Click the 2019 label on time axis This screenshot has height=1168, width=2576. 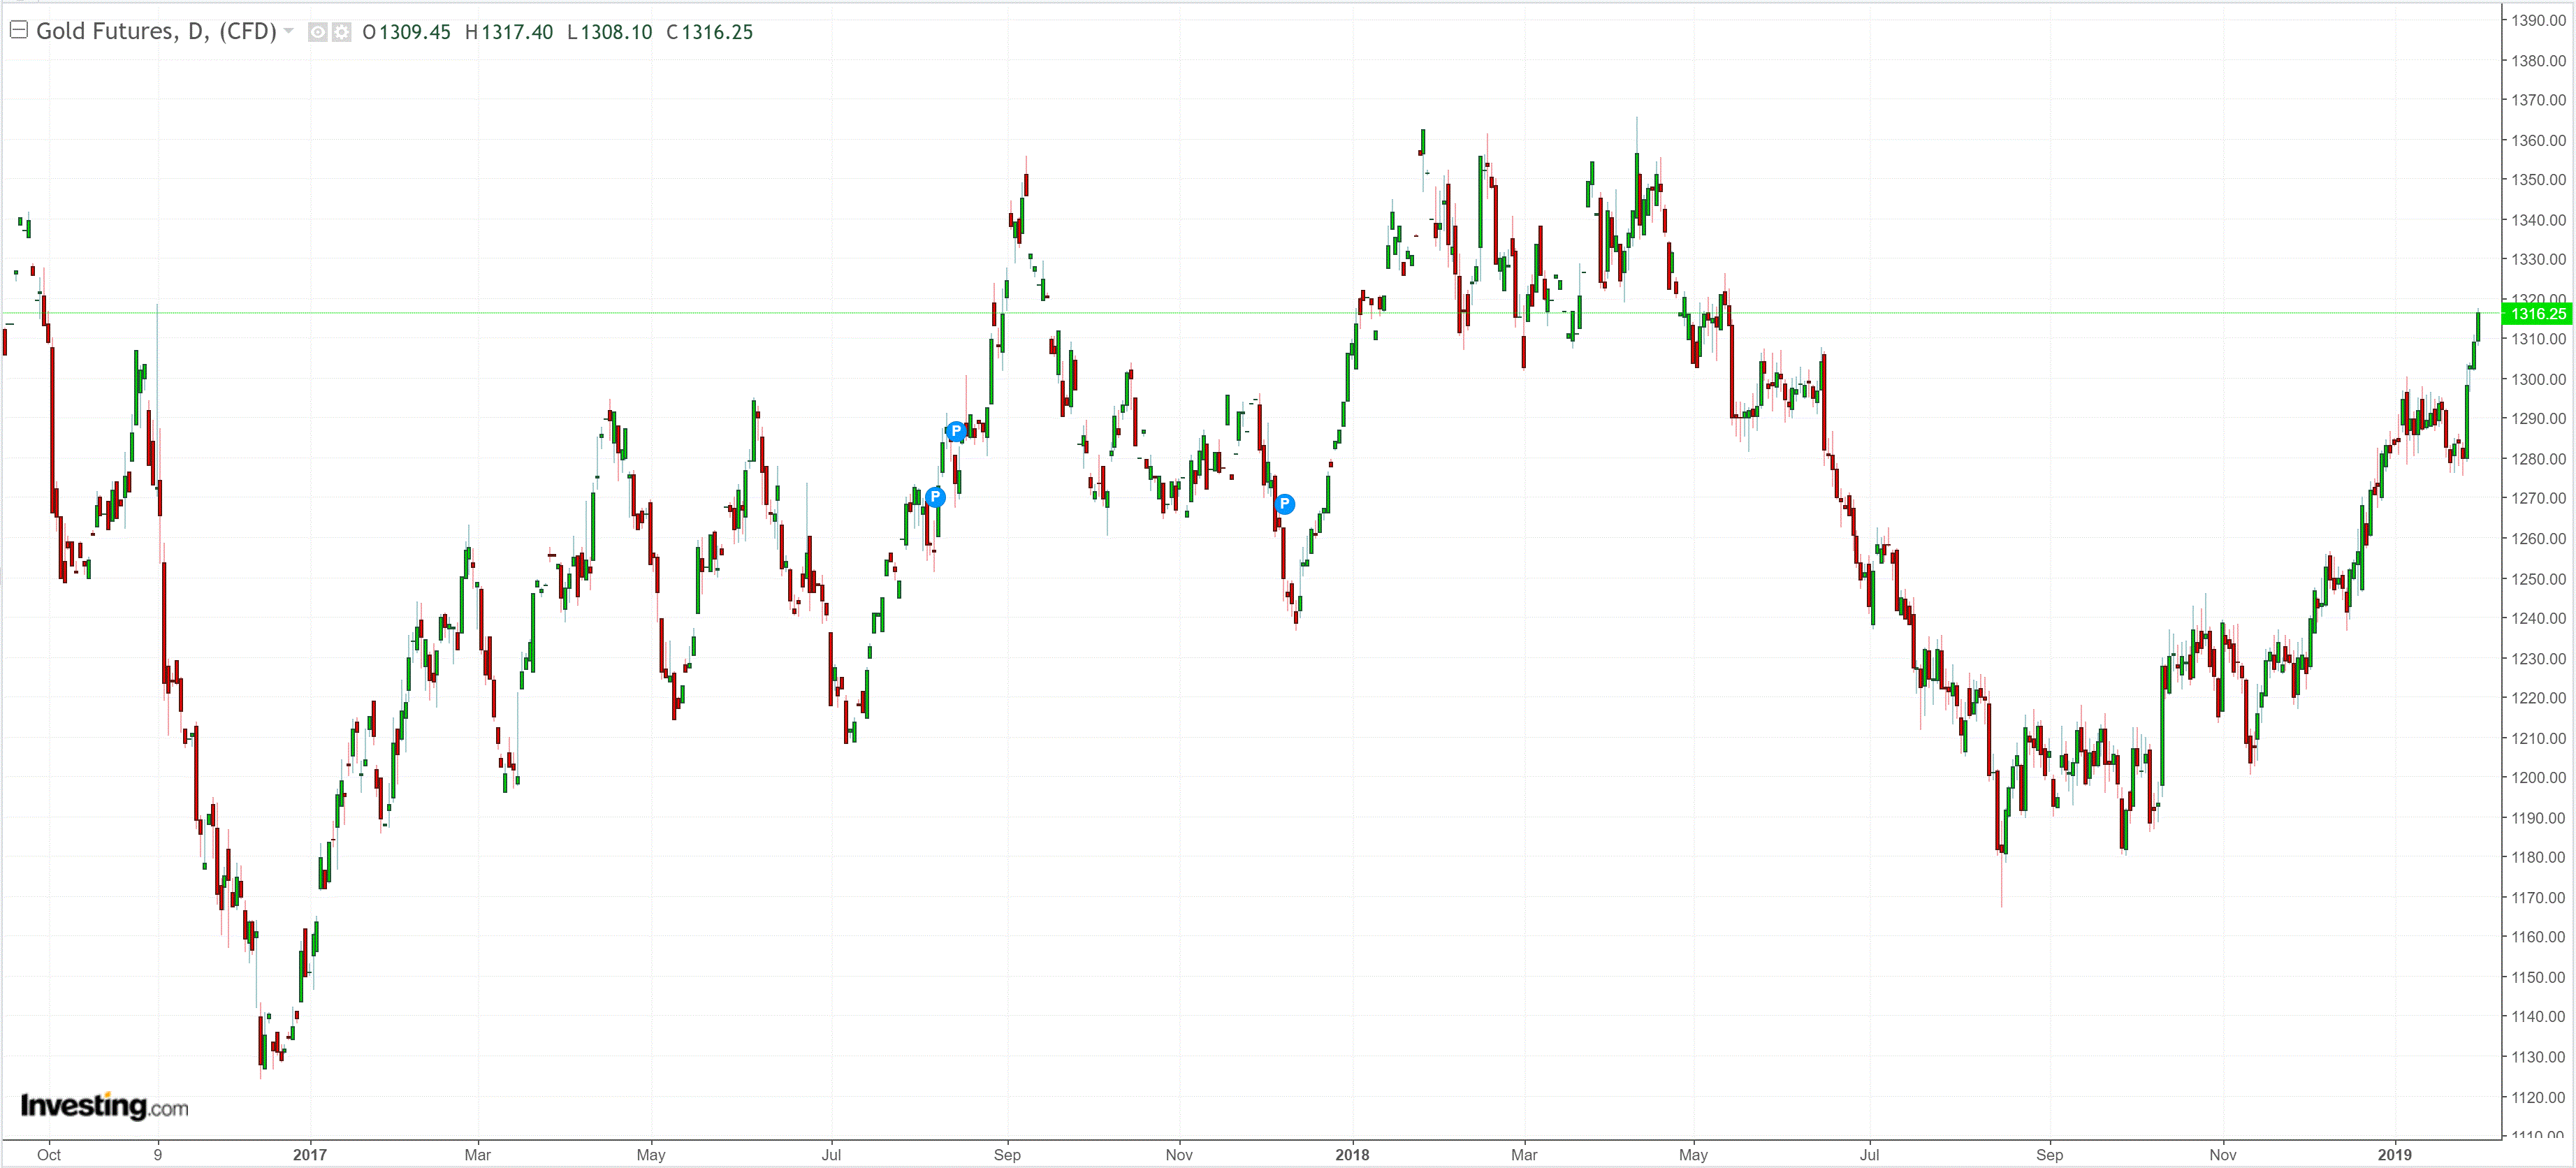(x=2394, y=1154)
